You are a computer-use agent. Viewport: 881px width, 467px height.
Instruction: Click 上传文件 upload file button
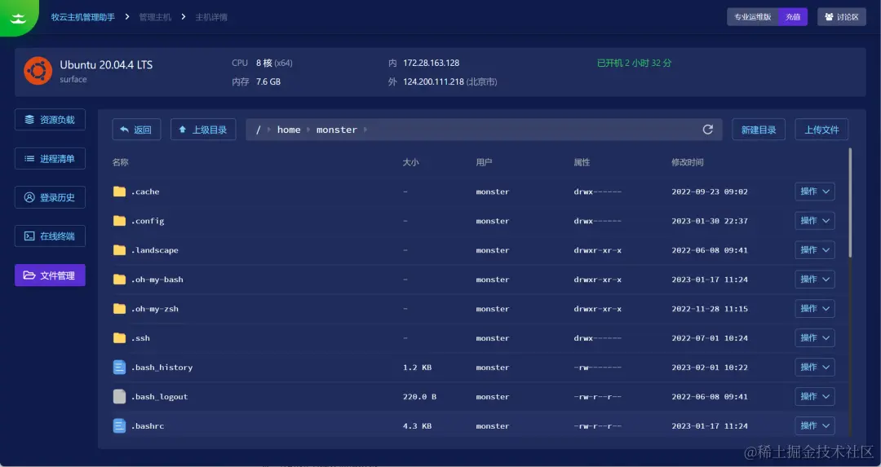(x=821, y=130)
